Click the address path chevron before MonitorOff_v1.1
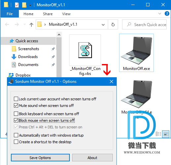Image resolution: width=171 pixels, height=165 pixels. coord(45,24)
